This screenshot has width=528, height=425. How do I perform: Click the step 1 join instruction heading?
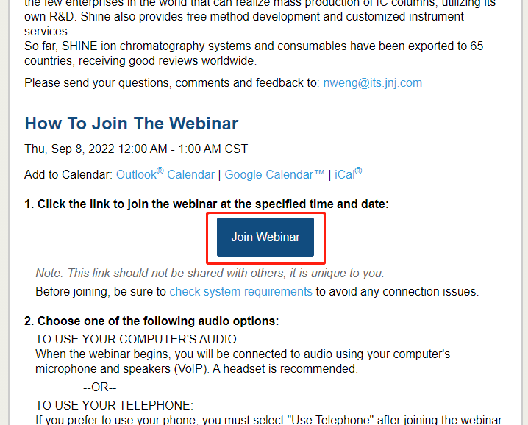207,204
